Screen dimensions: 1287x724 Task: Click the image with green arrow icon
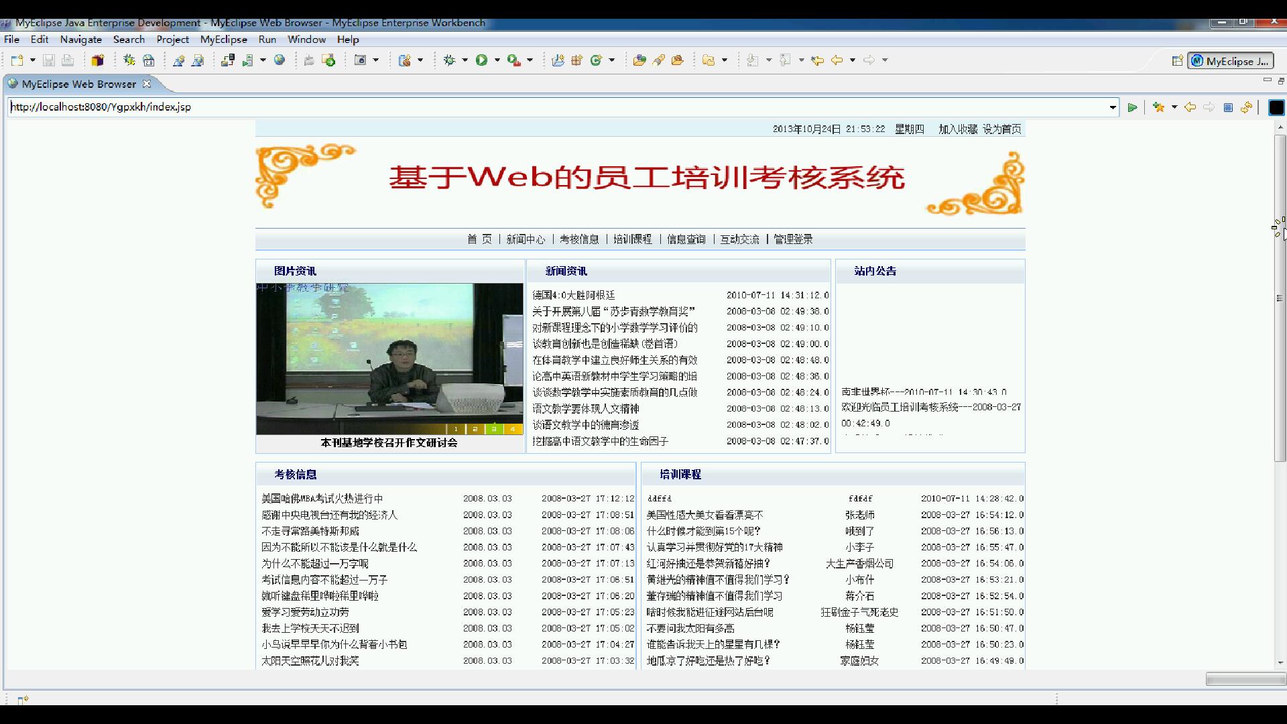point(328,60)
